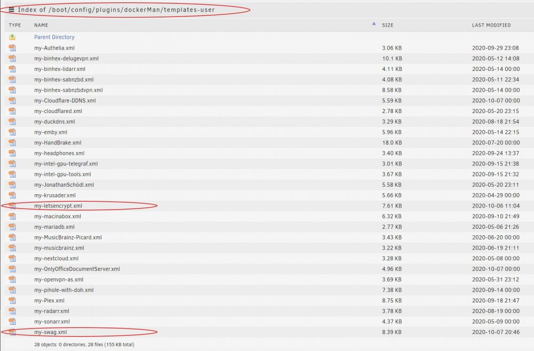Open the my-HandBrake.xml file name
Screen dimensions: 534x351
[58, 143]
